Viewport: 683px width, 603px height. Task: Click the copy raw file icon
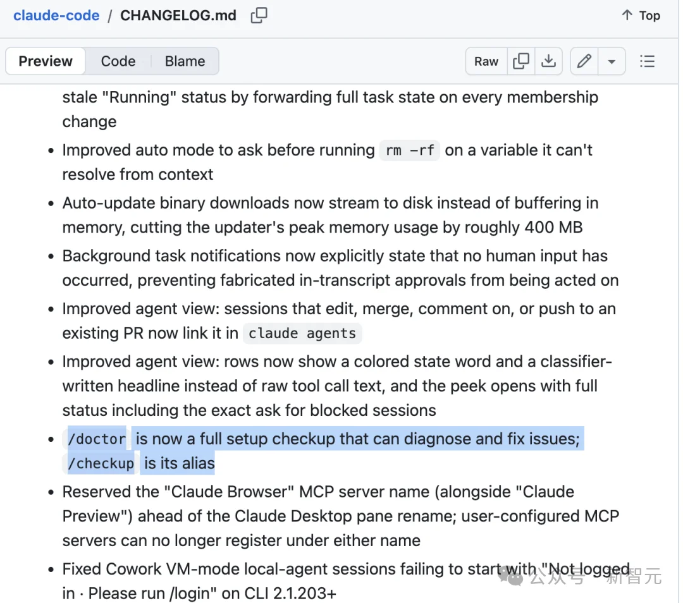coord(520,61)
